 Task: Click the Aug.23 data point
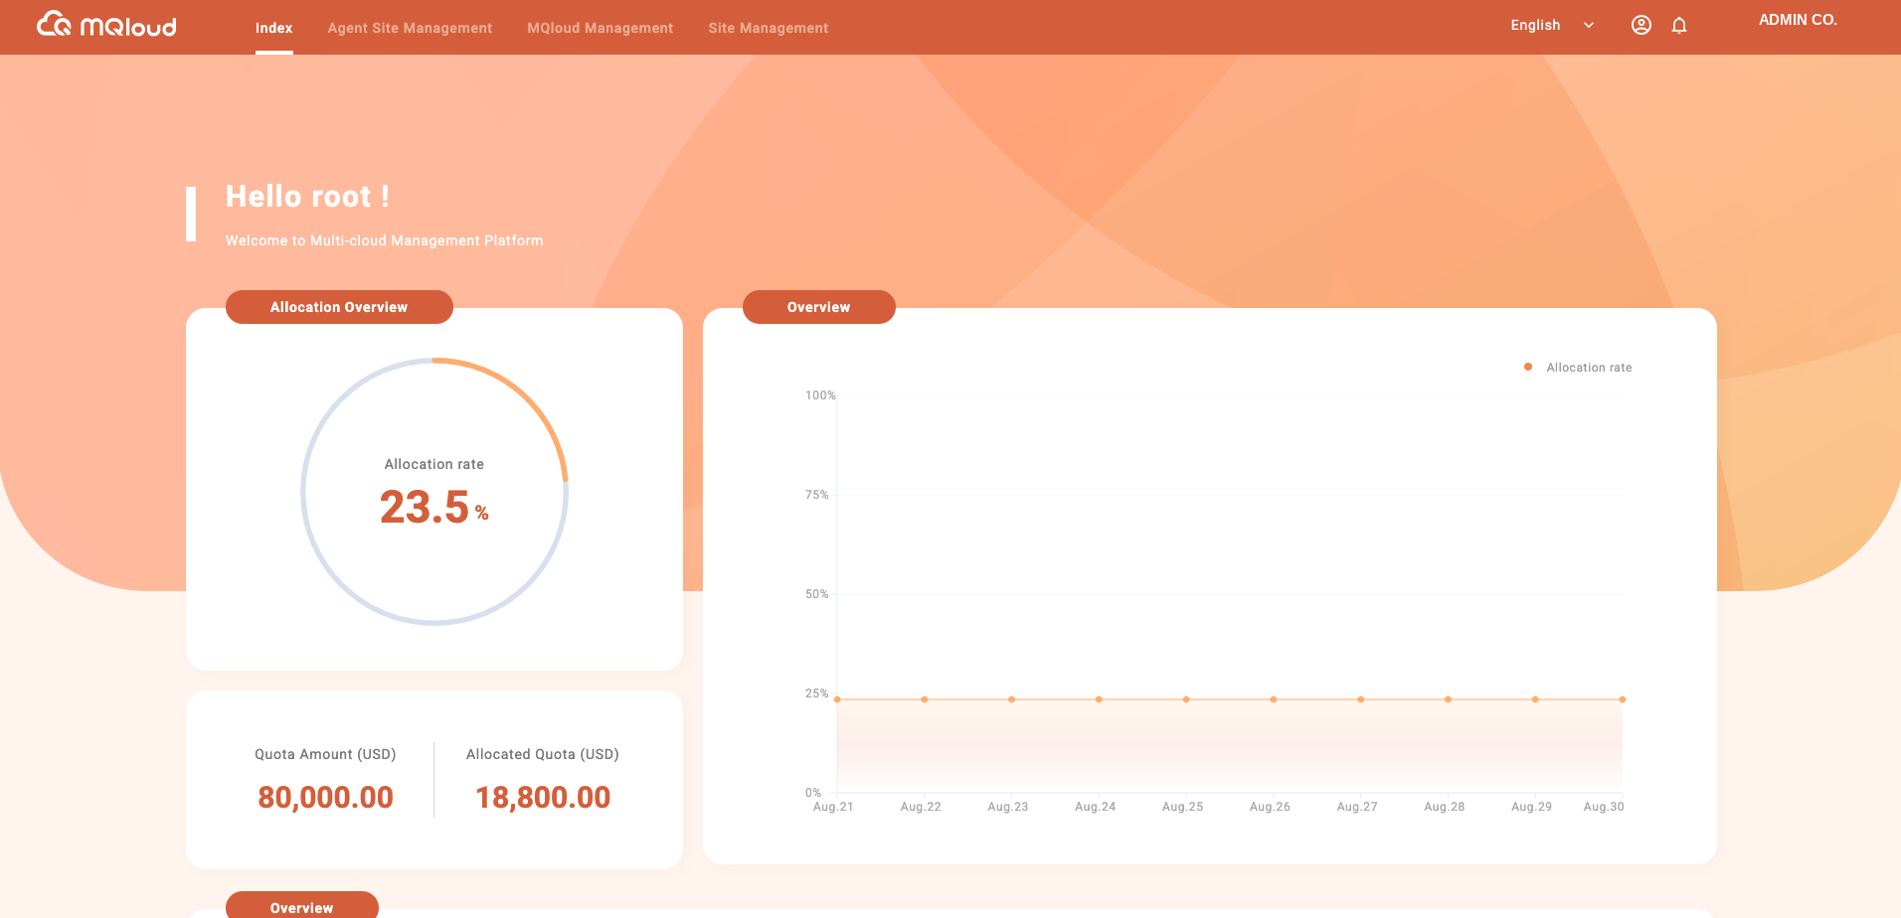[1012, 699]
